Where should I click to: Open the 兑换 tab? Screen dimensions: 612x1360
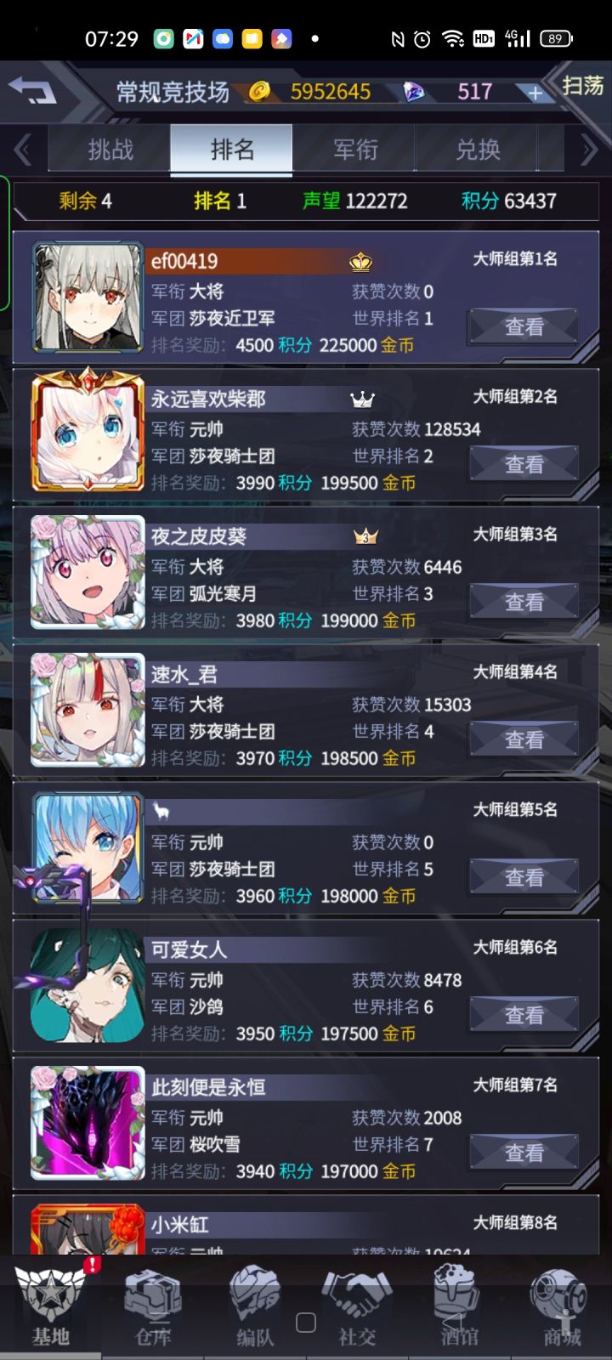point(477,150)
